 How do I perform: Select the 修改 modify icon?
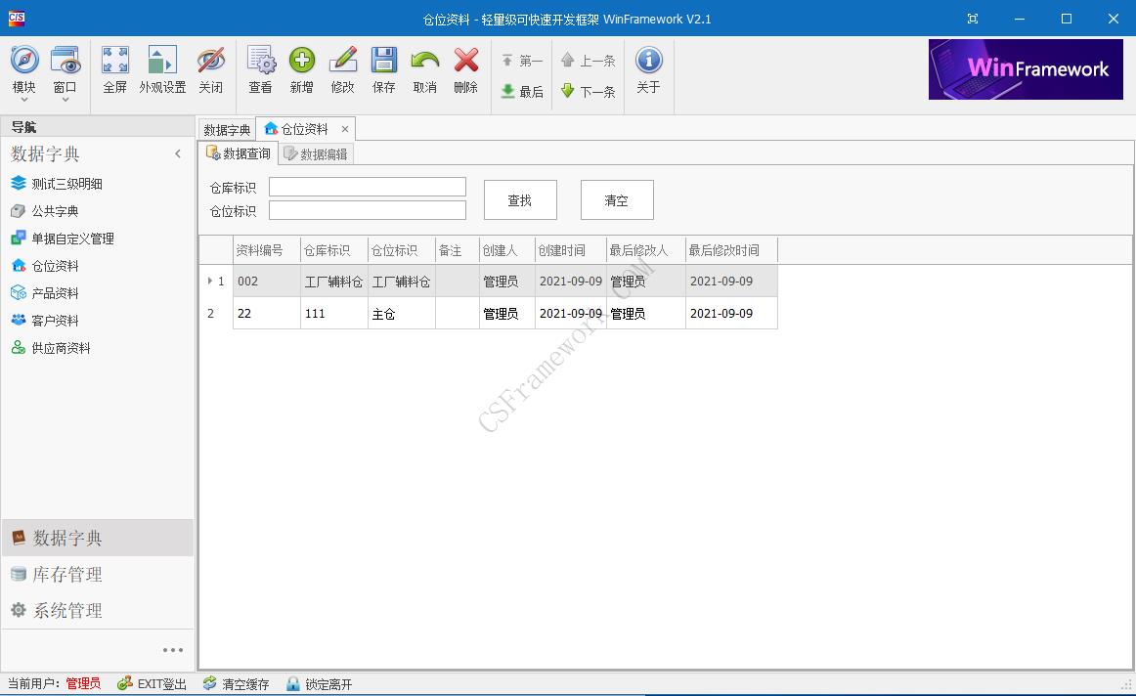pos(343,68)
